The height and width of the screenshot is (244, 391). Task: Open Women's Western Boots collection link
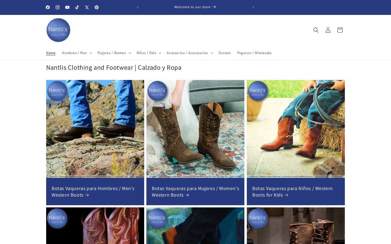[x=195, y=192]
